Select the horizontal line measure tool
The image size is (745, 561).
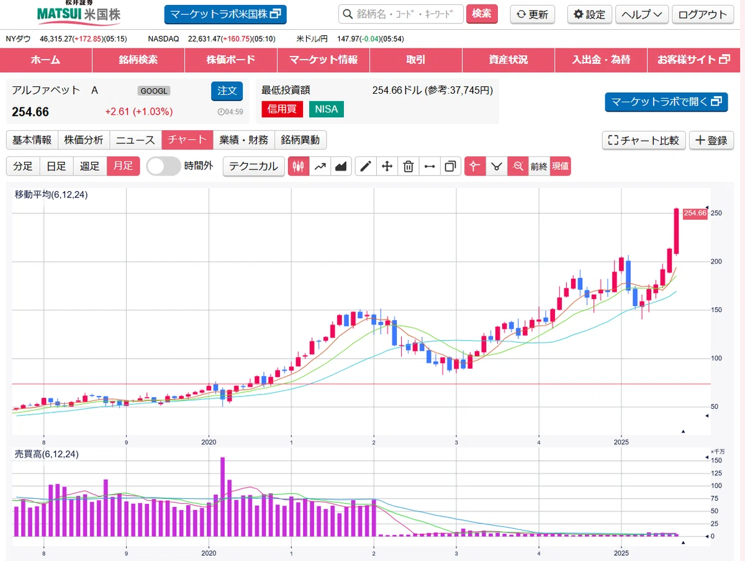pos(429,166)
